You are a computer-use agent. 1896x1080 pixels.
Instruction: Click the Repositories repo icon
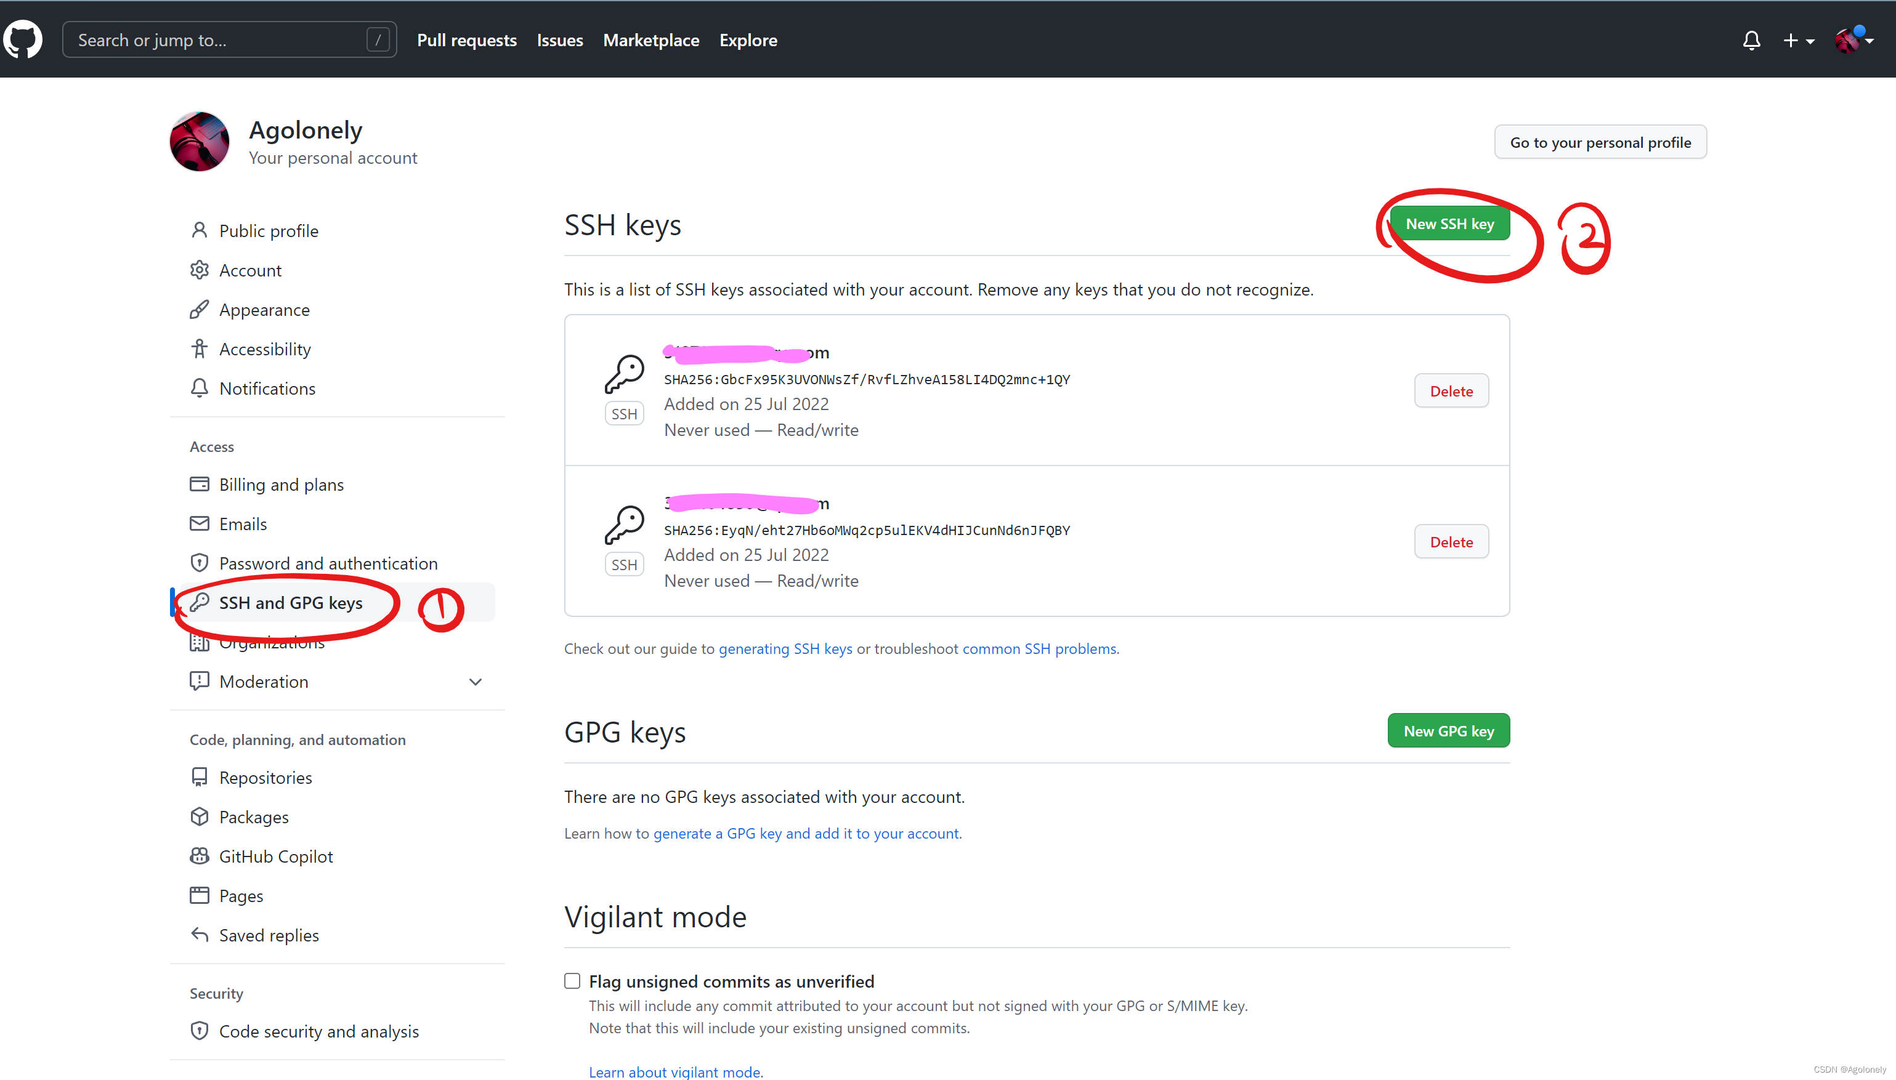(x=199, y=776)
